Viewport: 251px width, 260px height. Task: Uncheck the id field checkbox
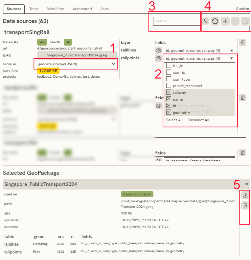pyautogui.click(x=169, y=106)
